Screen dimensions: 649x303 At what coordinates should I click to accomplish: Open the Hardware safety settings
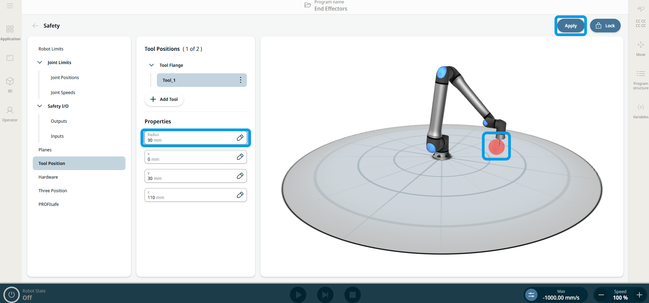coord(48,177)
